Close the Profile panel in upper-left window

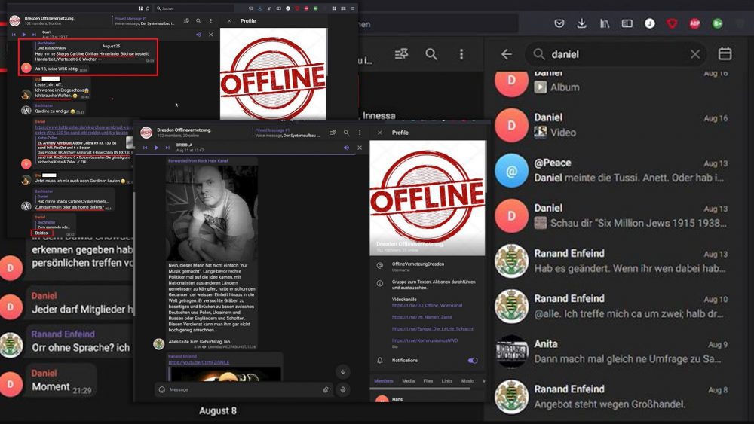click(229, 20)
